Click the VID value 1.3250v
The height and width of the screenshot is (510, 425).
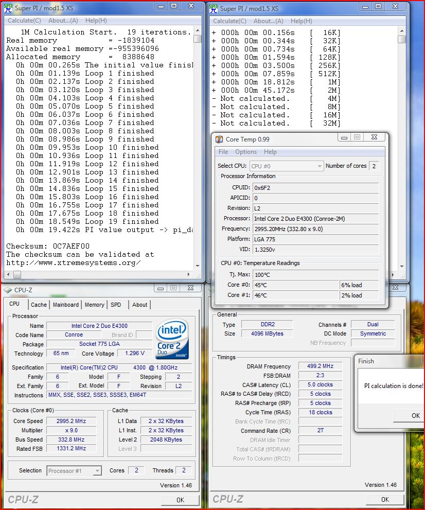pos(315,250)
